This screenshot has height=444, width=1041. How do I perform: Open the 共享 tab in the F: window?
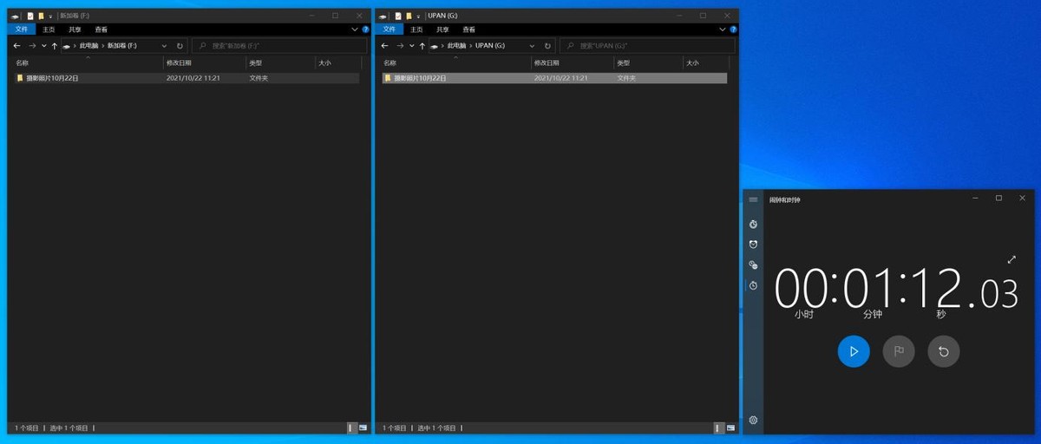(75, 29)
